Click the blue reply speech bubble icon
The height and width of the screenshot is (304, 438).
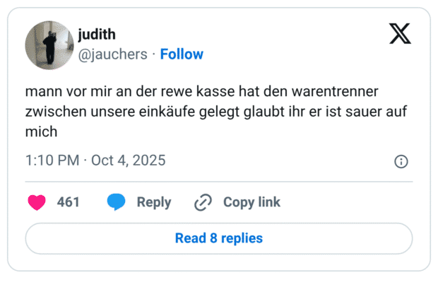117,202
